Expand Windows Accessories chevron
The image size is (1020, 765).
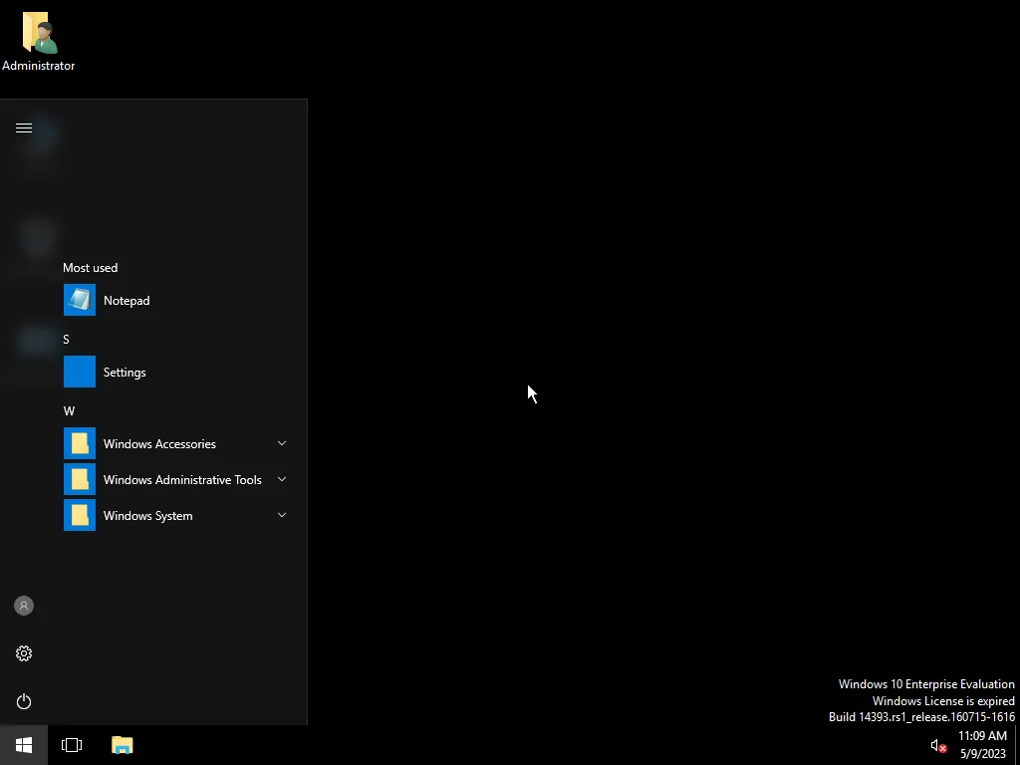[282, 443]
